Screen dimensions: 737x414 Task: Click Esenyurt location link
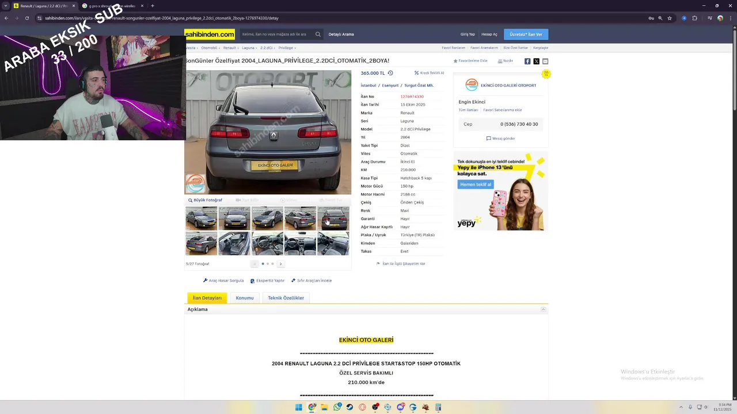point(390,85)
